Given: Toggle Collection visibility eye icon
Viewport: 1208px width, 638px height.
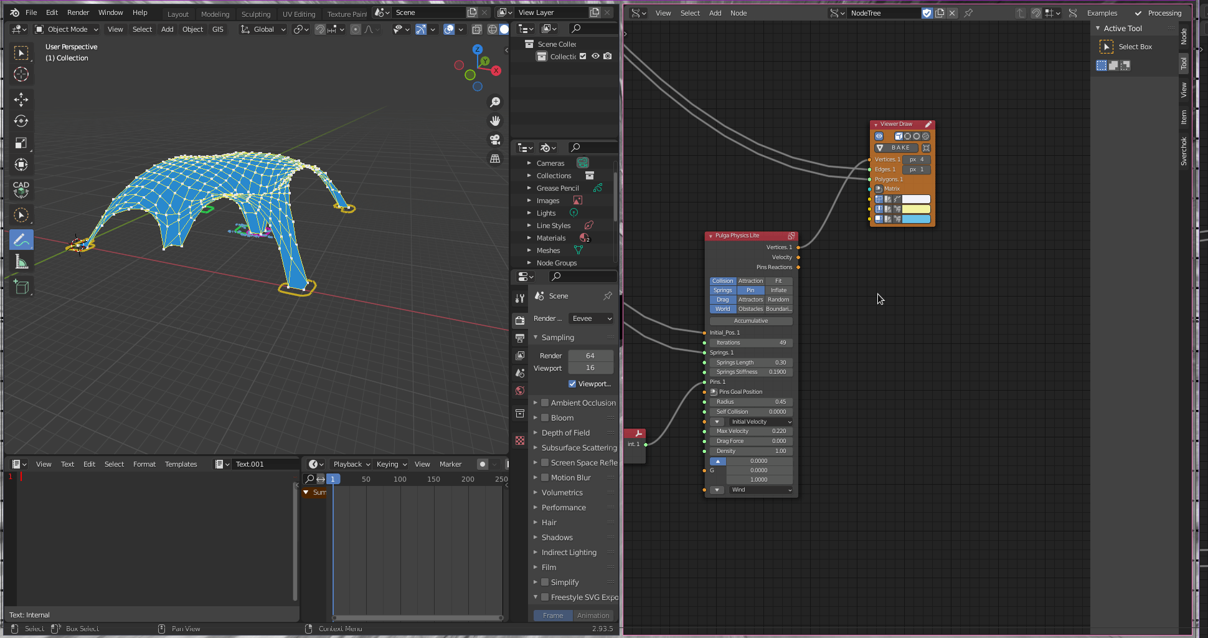Looking at the screenshot, I should (595, 56).
